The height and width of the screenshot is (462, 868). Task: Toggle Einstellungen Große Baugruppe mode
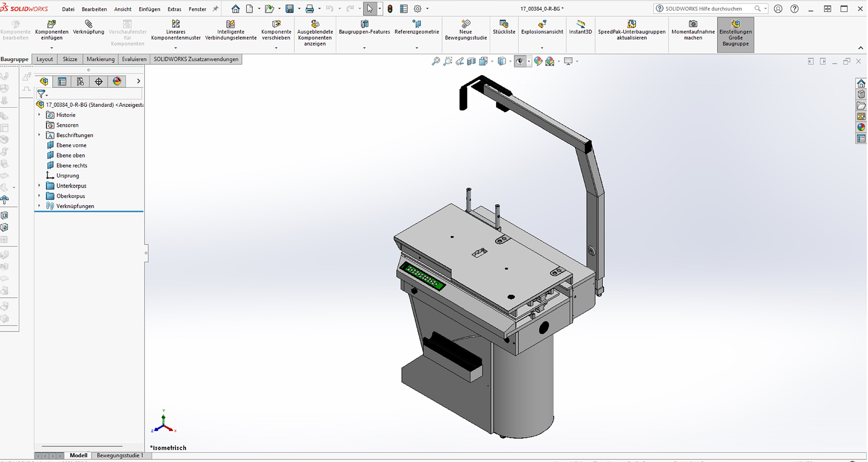pyautogui.click(x=736, y=35)
